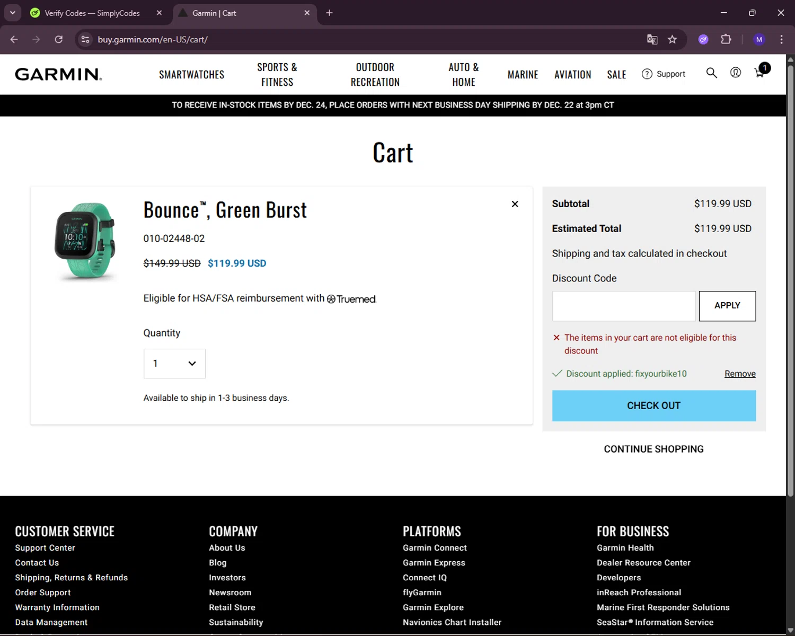Open Connect IQ footer link
The width and height of the screenshot is (795, 636).
(x=425, y=578)
